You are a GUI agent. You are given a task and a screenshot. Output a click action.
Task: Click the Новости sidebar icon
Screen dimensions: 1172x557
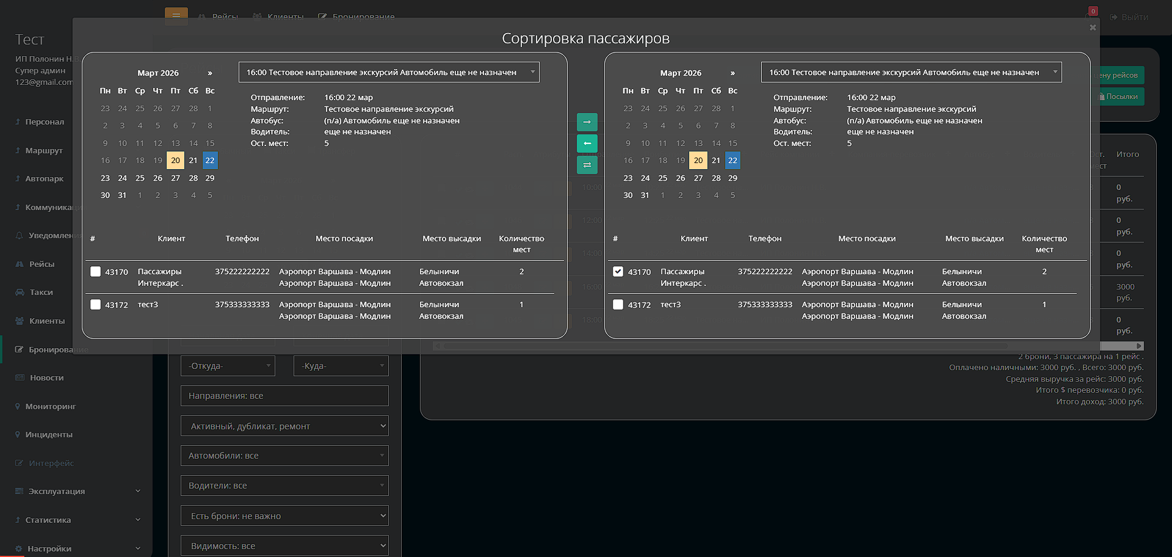tap(20, 378)
